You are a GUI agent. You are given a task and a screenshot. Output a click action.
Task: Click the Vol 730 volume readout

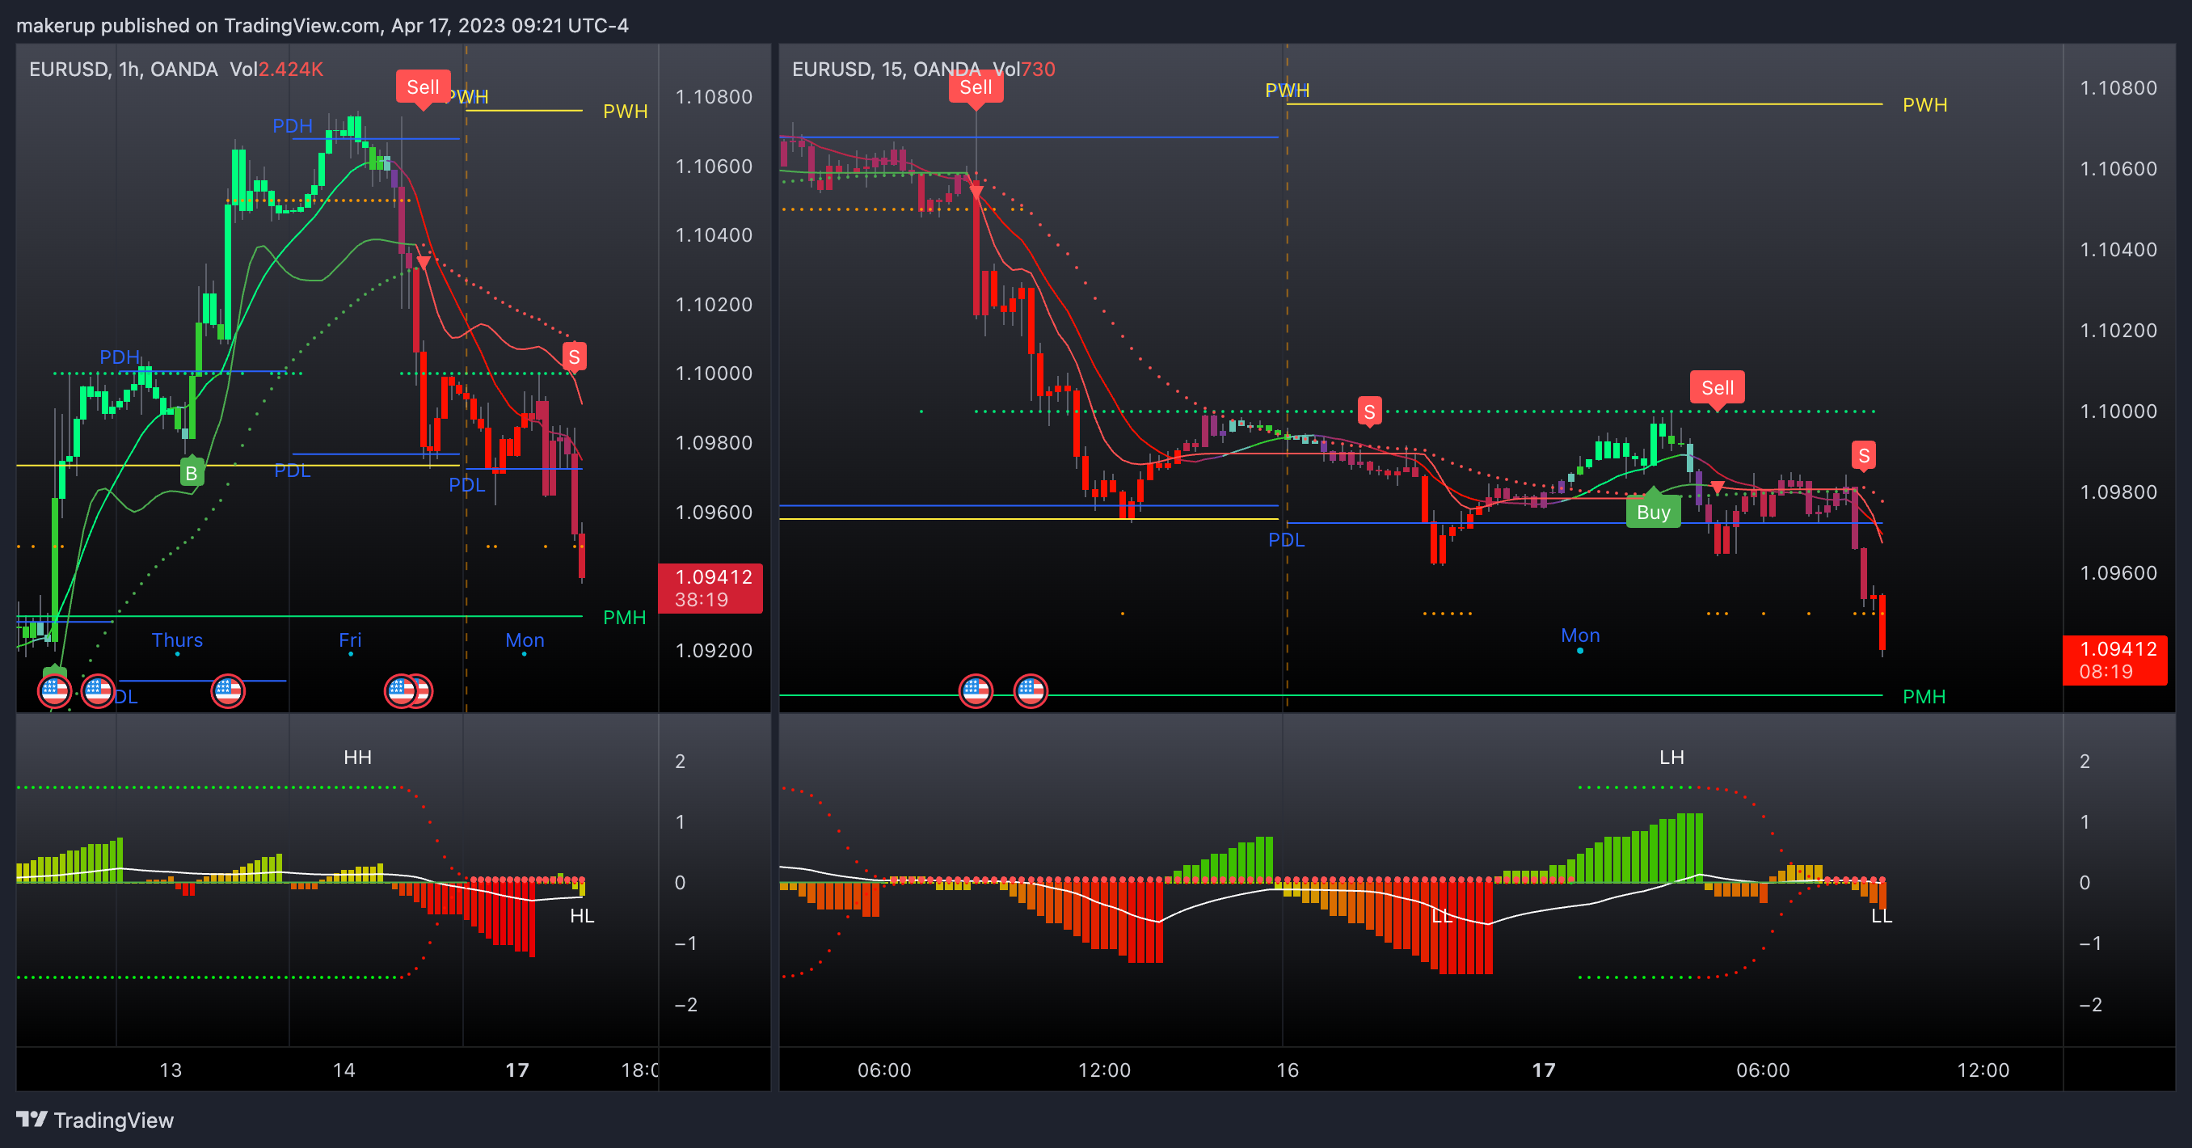coord(1024,69)
